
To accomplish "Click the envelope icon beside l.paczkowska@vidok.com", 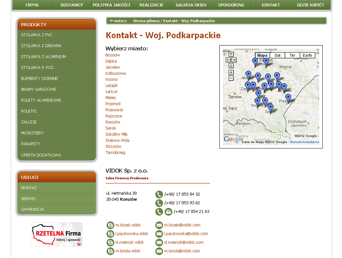I will (159, 234).
